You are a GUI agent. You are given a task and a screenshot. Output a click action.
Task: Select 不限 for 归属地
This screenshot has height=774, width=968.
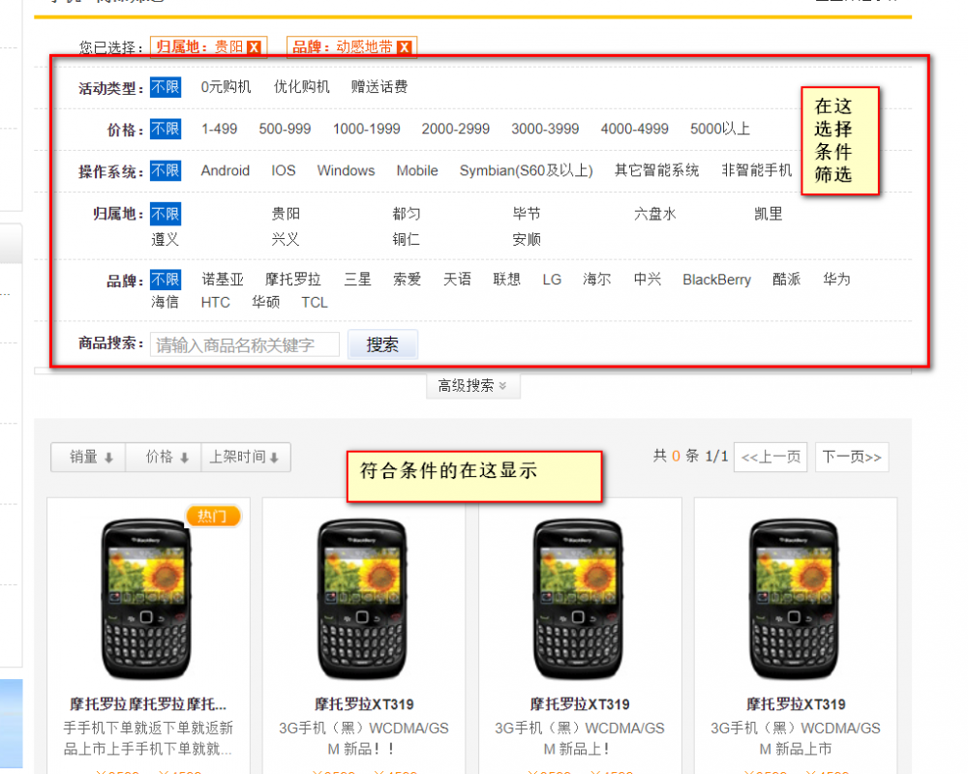pyautogui.click(x=166, y=214)
